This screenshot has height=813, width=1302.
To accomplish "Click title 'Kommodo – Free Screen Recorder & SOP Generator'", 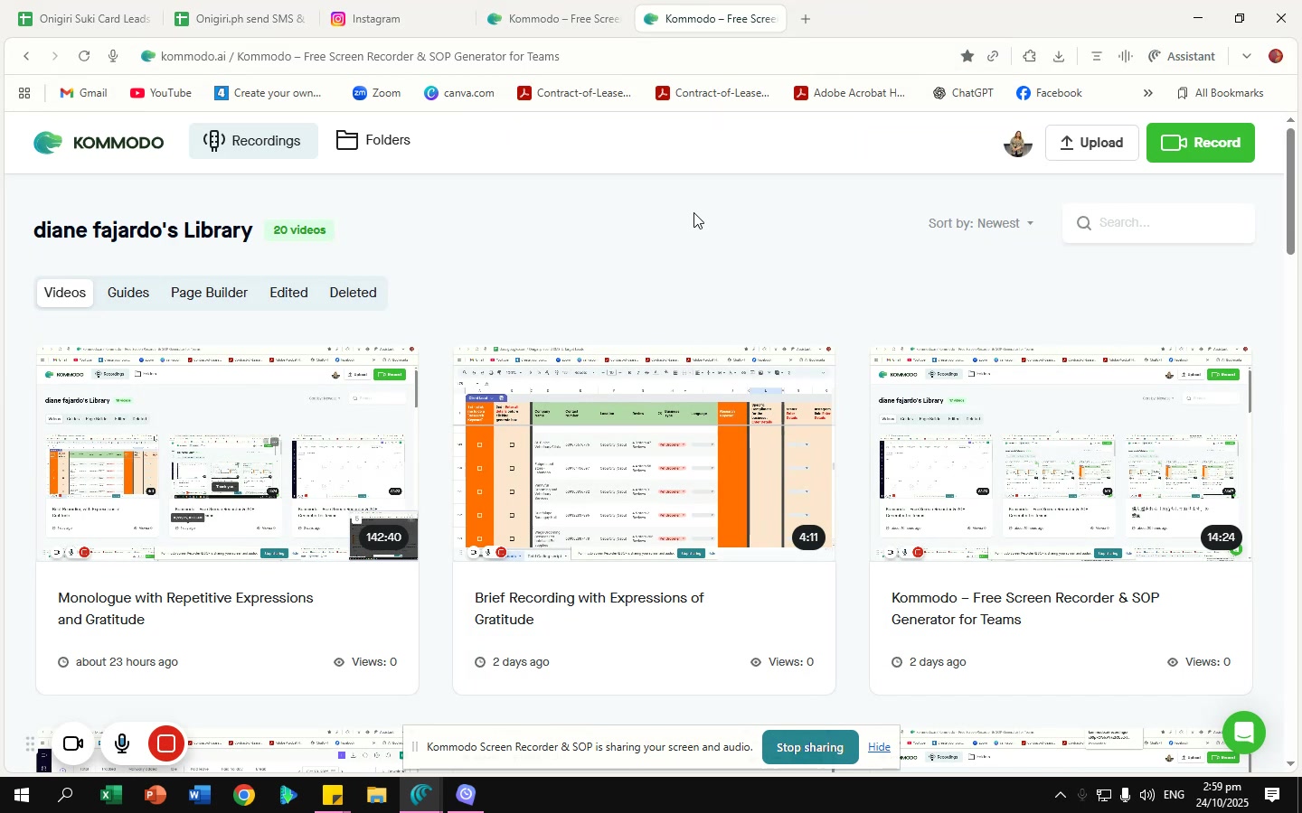I will click(x=1025, y=609).
